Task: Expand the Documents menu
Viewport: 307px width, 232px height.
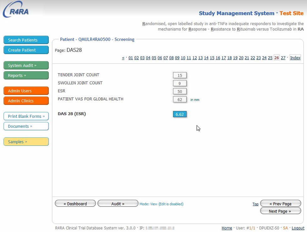Action: 26,126
